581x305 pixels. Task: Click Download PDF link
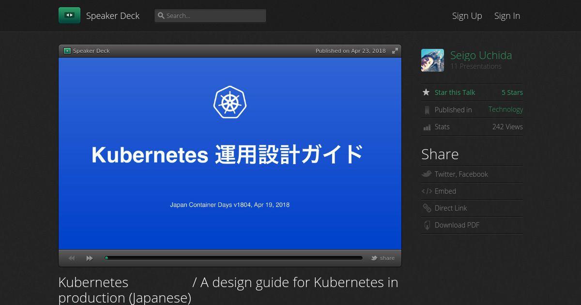click(457, 225)
